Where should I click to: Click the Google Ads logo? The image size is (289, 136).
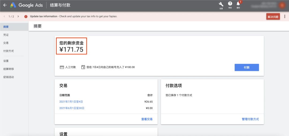coord(26,5)
